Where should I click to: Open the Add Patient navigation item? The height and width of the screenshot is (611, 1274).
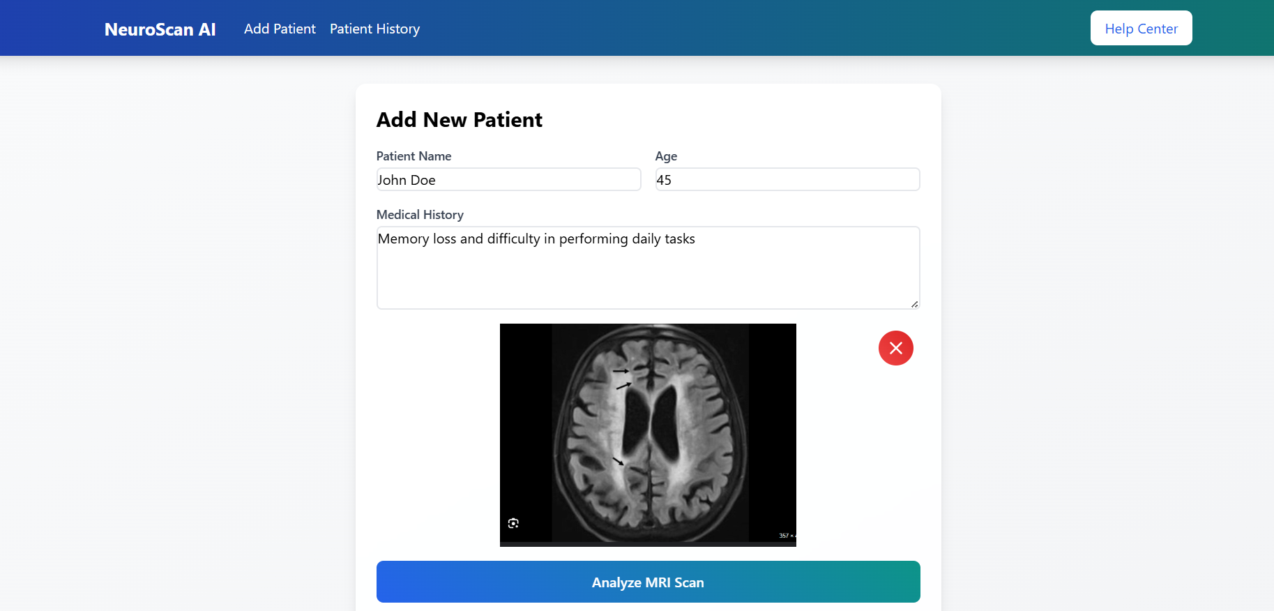(x=280, y=29)
